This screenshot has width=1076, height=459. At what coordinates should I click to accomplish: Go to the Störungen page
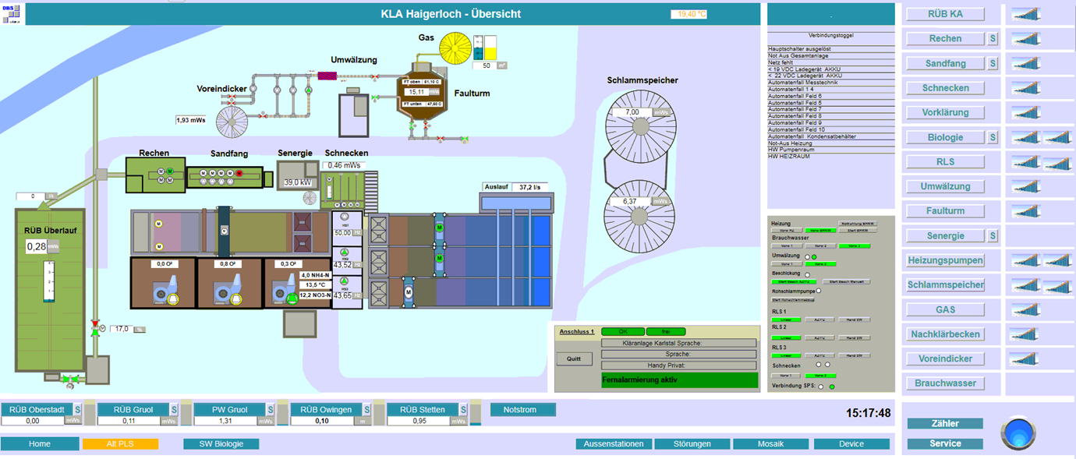tap(692, 444)
